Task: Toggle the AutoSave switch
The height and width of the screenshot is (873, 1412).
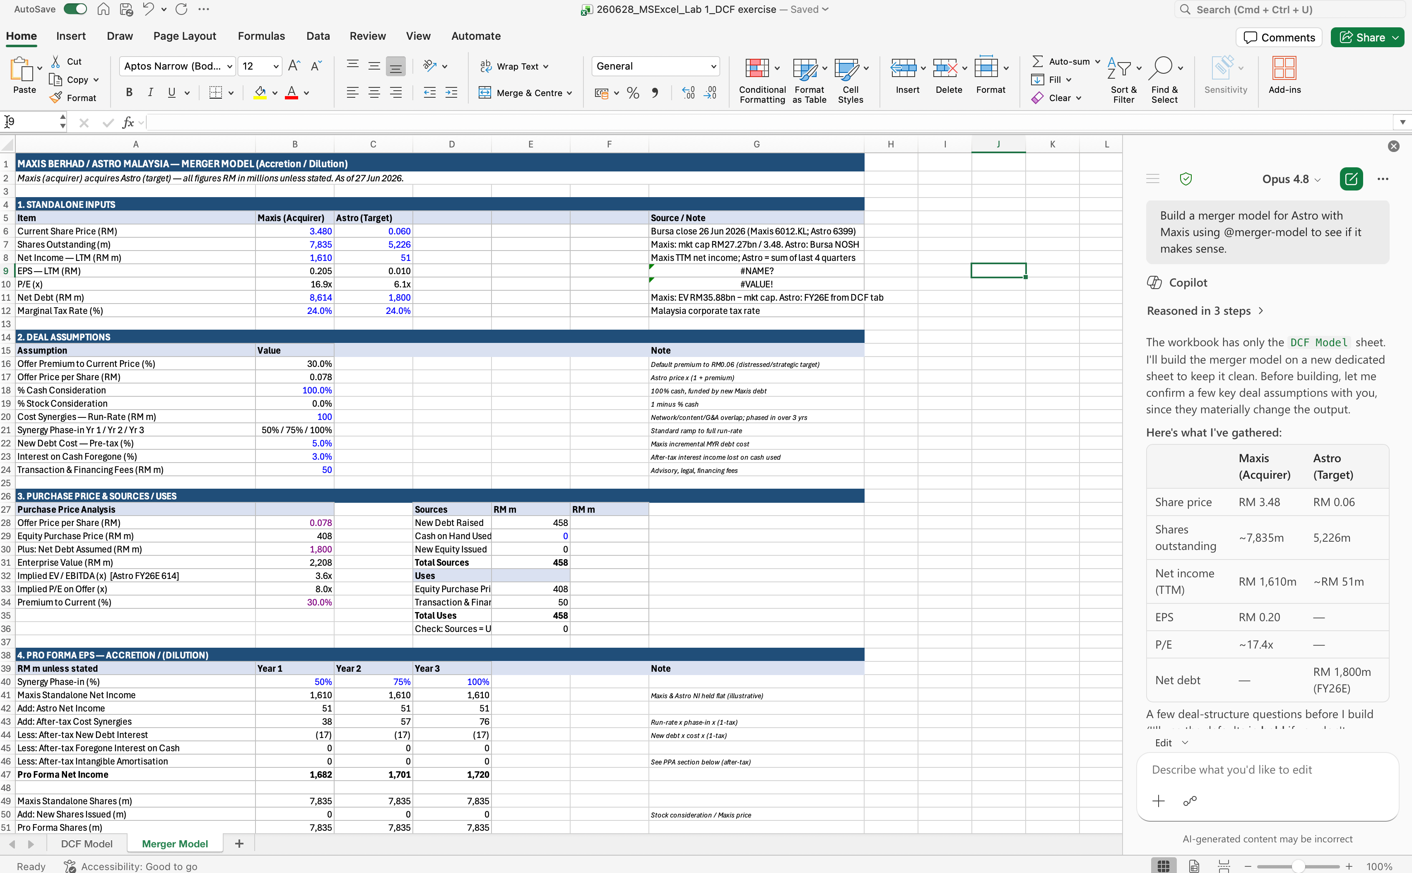Action: point(75,9)
